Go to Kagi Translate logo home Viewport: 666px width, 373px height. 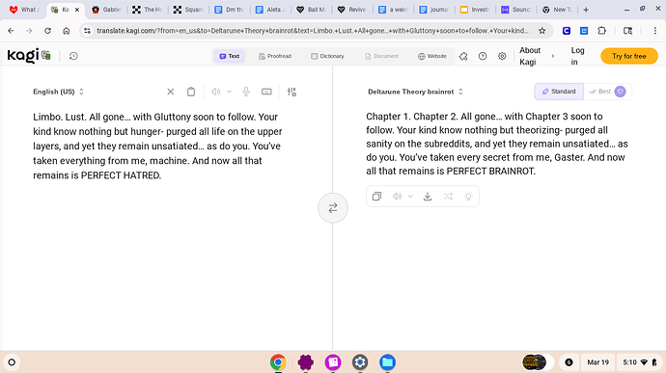(29, 56)
